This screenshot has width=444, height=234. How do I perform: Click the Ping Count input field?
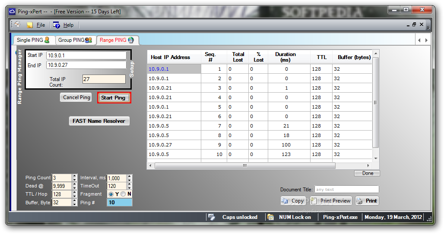(62, 178)
